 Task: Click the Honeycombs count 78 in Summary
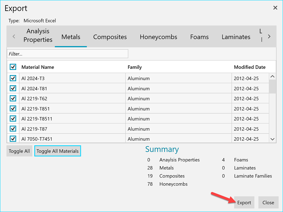[150, 184]
